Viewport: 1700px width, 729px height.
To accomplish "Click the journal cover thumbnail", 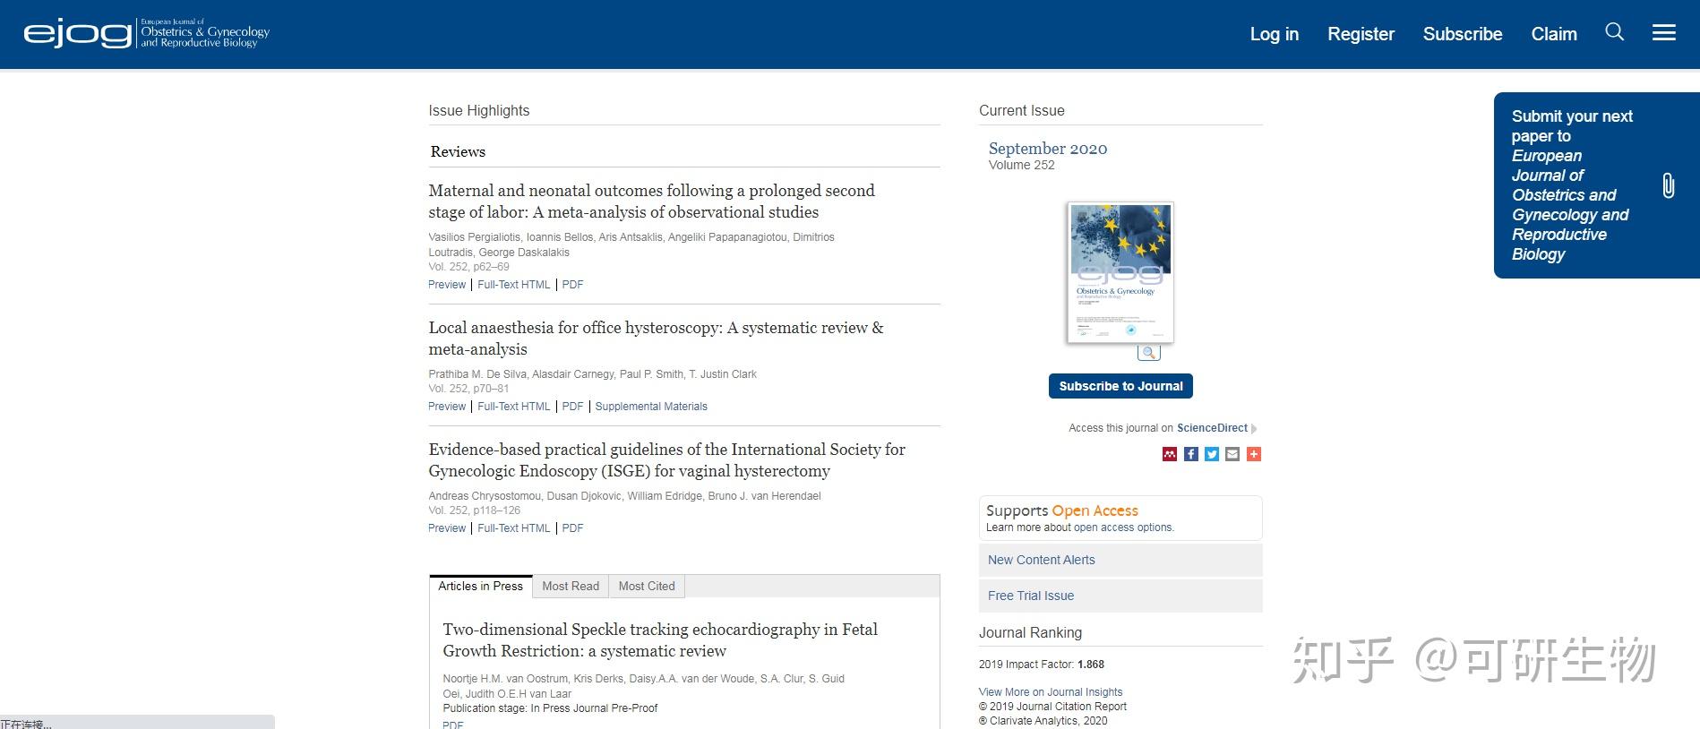I will coord(1120,271).
